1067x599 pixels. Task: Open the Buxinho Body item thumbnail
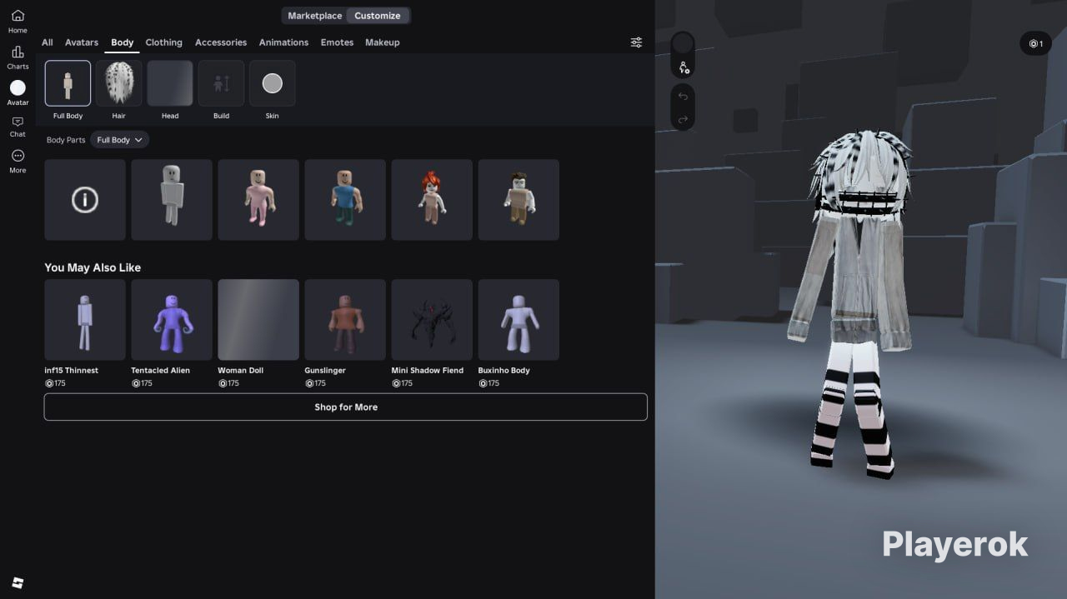[x=518, y=320]
